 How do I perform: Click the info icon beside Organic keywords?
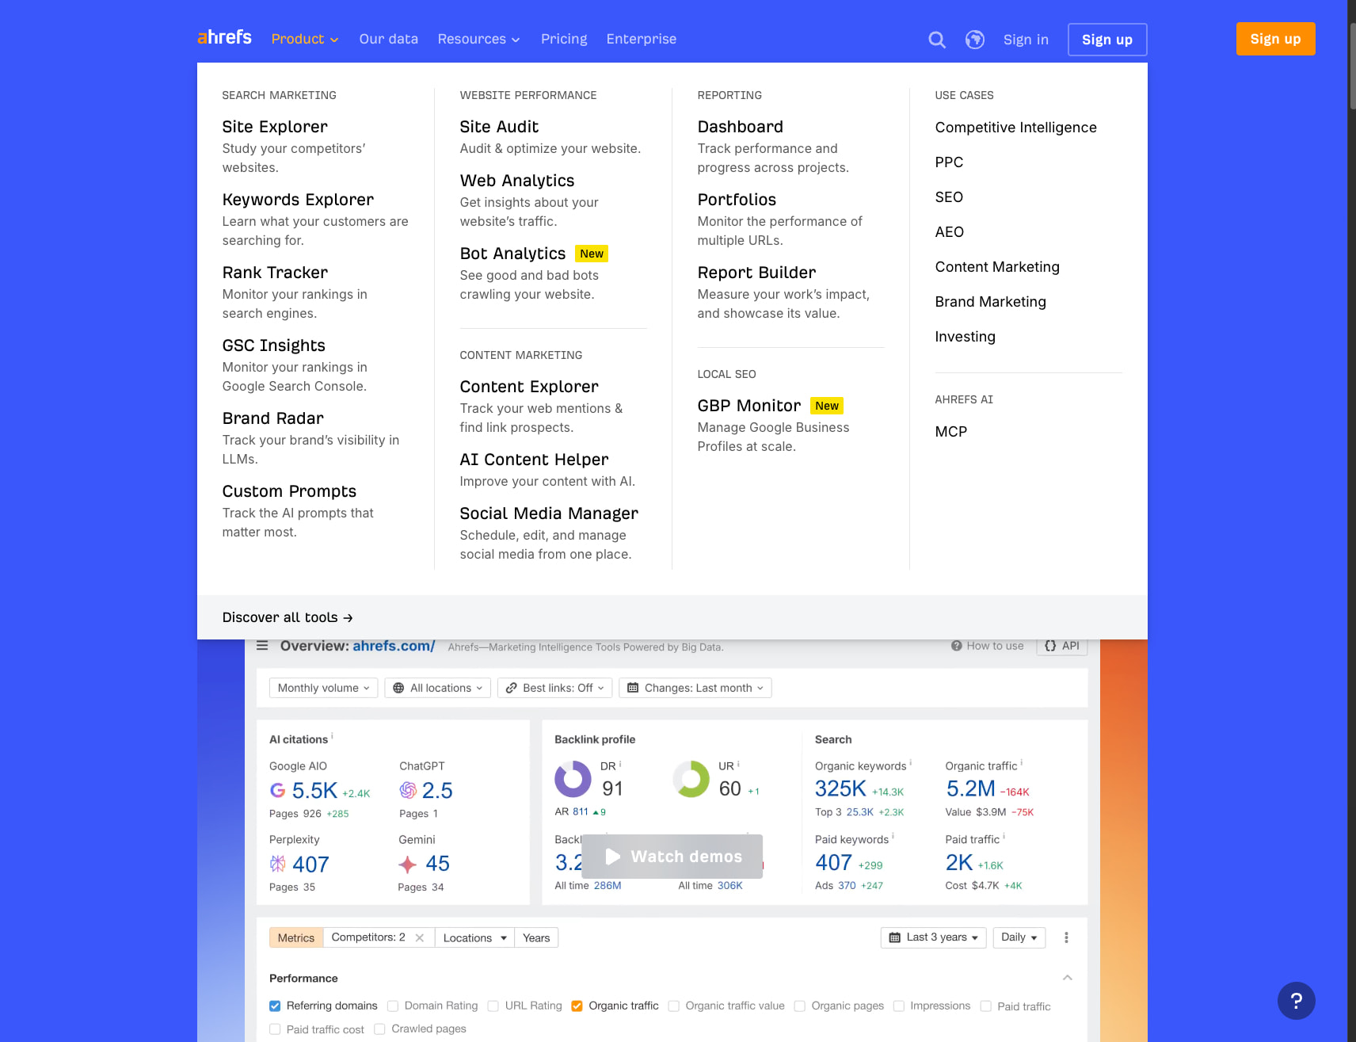click(x=911, y=762)
